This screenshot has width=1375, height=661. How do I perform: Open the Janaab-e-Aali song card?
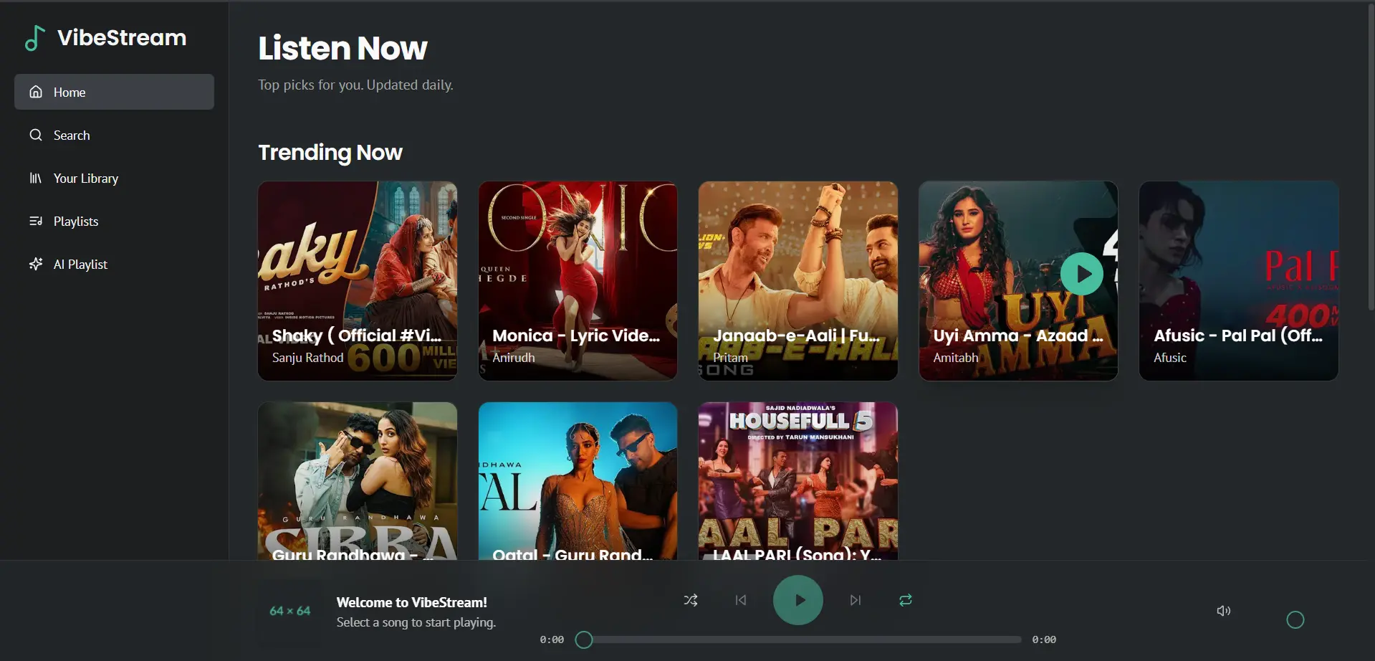797,280
